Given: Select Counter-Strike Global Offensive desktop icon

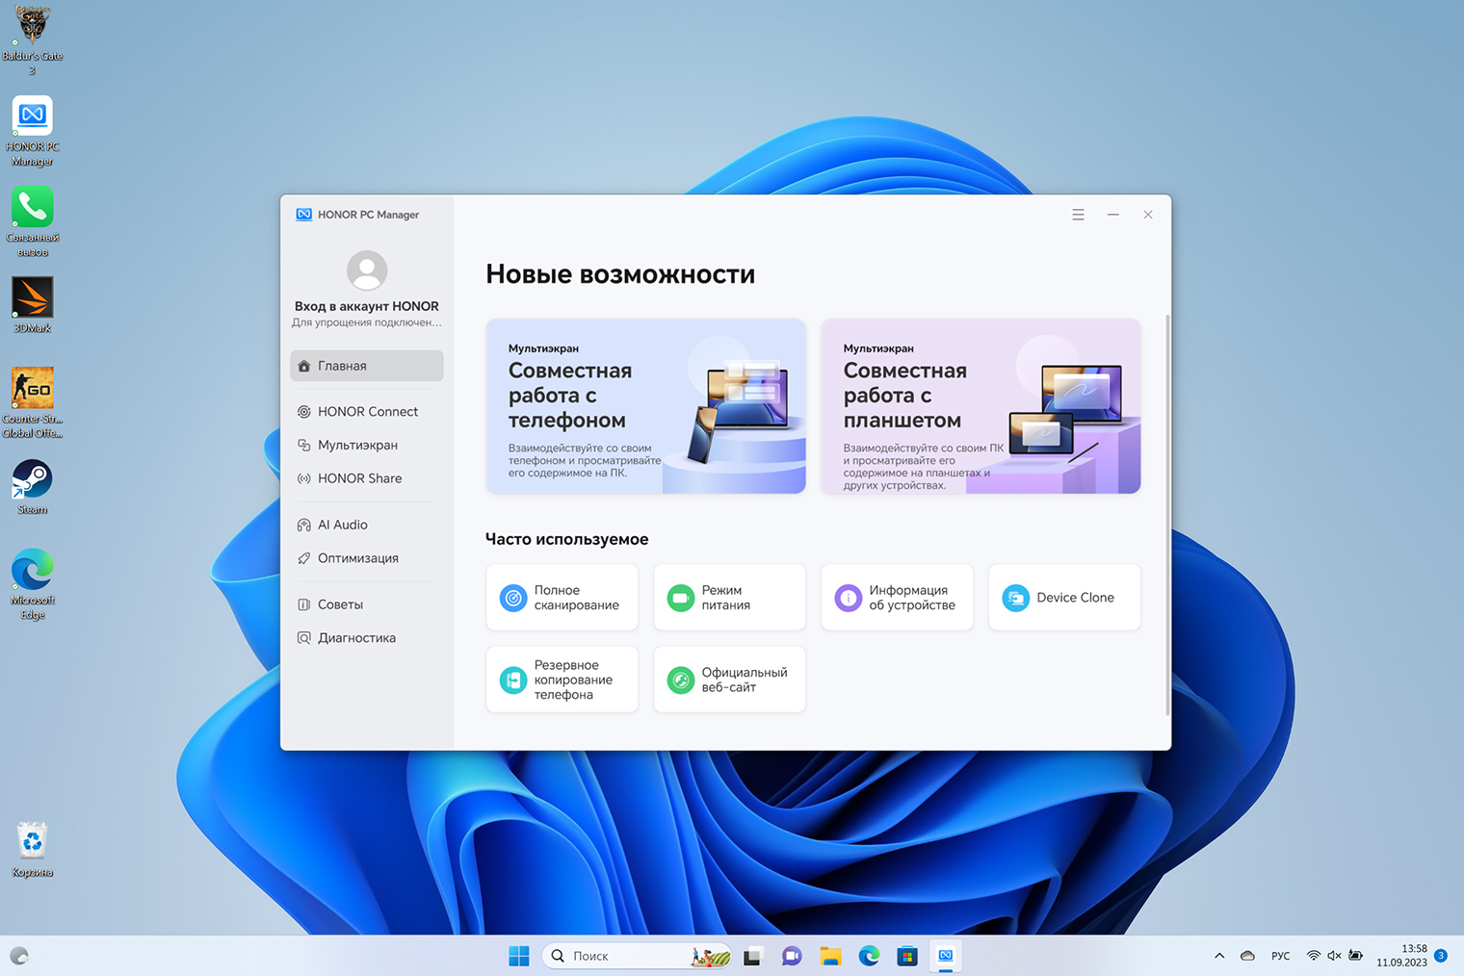Looking at the screenshot, I should point(33,402).
